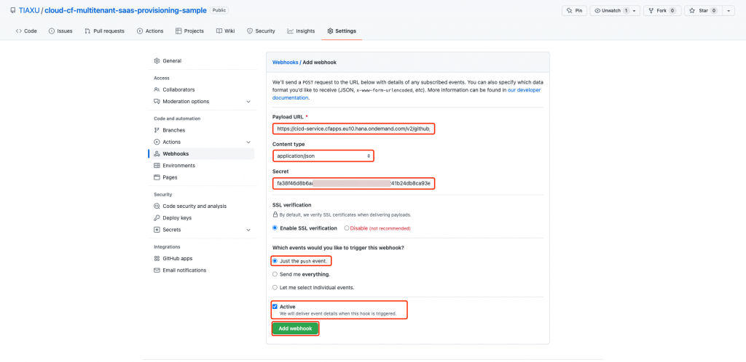
Task: Open the Security tab
Action: click(x=261, y=31)
